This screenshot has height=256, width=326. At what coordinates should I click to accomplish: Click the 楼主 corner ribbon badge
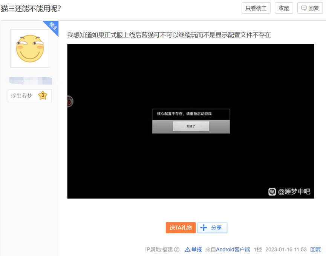pyautogui.click(x=52, y=27)
